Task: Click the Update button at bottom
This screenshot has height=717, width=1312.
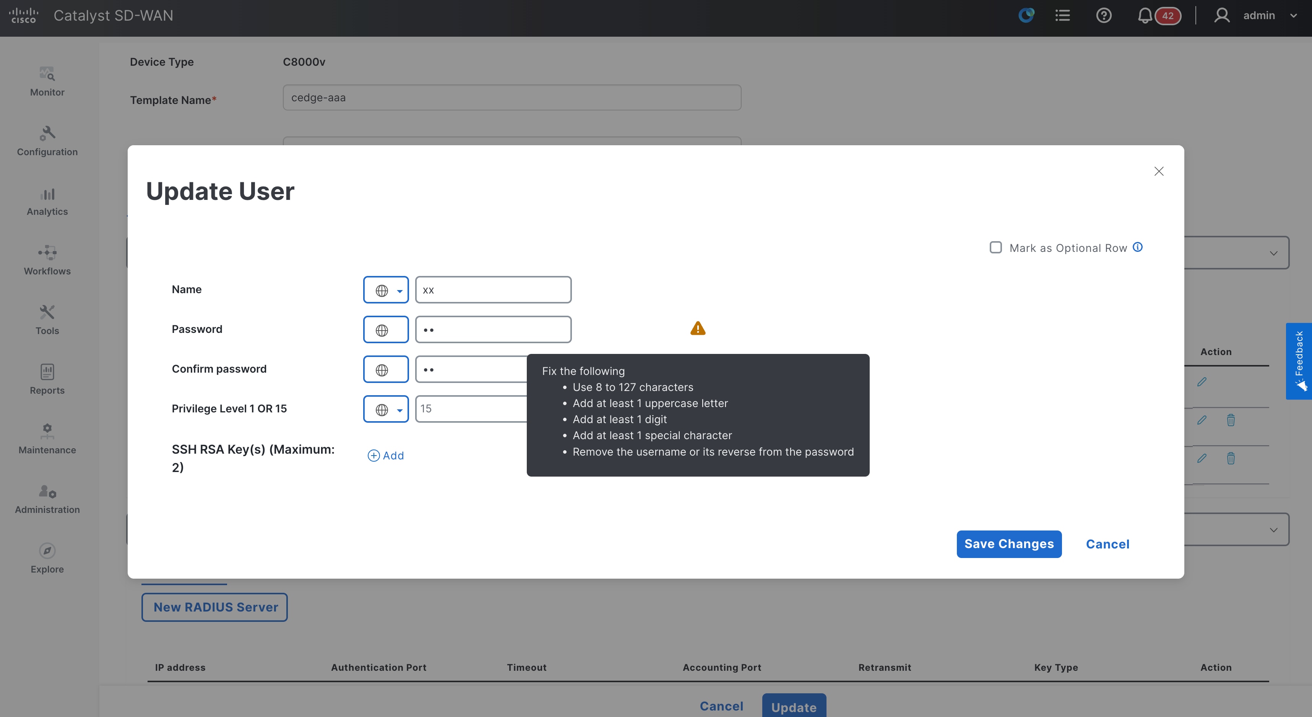Action: click(x=794, y=706)
